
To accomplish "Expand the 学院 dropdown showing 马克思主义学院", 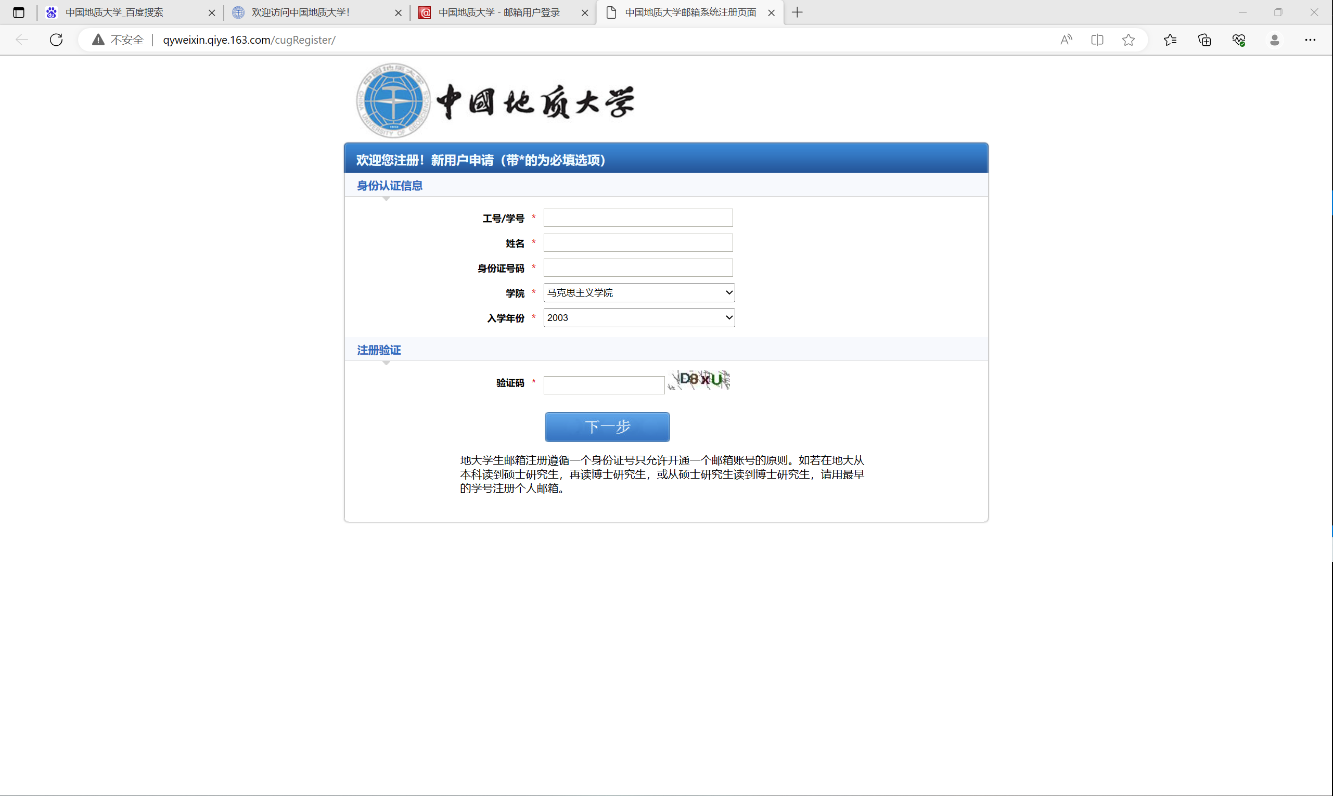I will (x=639, y=292).
